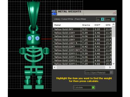Sort by the SPG column header
Image resolution: width=130 pixels, height=97 pixels.
click(x=108, y=25)
